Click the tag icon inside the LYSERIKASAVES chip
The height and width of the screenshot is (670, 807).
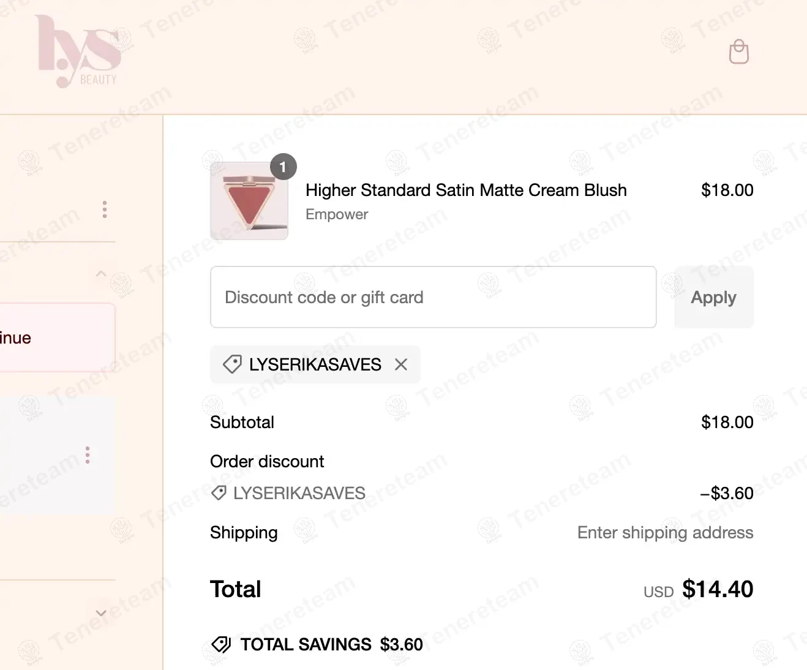click(232, 364)
